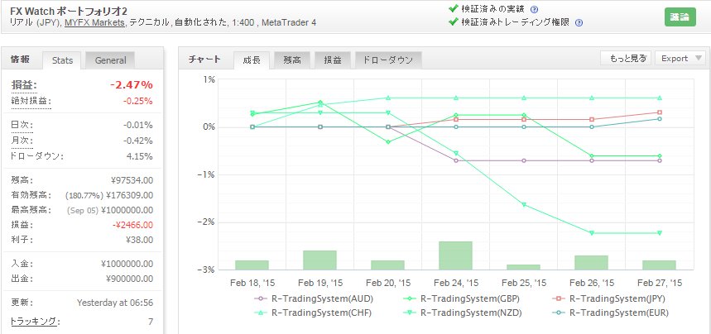Click green checkmark for 検証済みの実績
The height and width of the screenshot is (334, 711).
point(453,9)
